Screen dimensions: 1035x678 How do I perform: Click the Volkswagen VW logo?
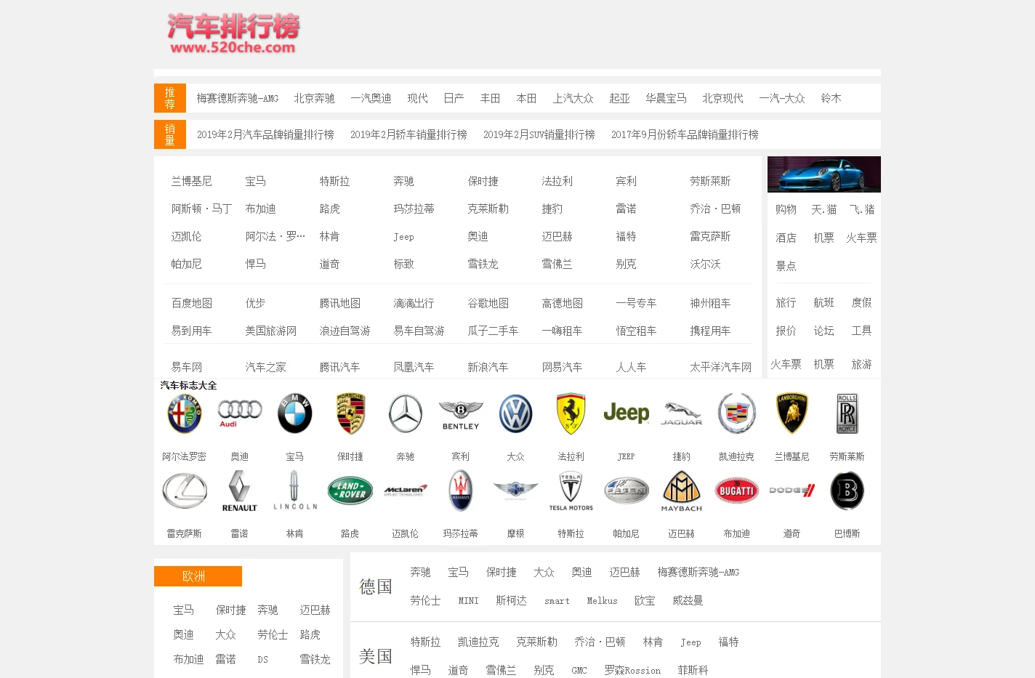[x=516, y=414]
